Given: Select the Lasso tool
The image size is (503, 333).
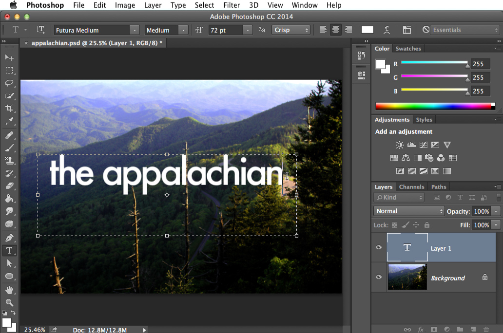Looking at the screenshot, I should click(x=9, y=83).
